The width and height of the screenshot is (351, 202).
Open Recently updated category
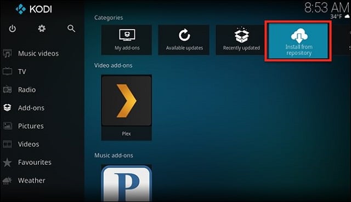[241, 40]
